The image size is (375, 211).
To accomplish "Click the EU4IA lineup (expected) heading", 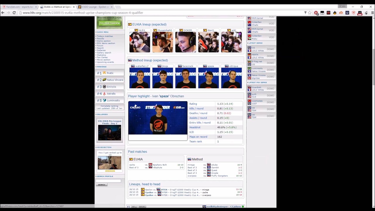I will 149,24.
